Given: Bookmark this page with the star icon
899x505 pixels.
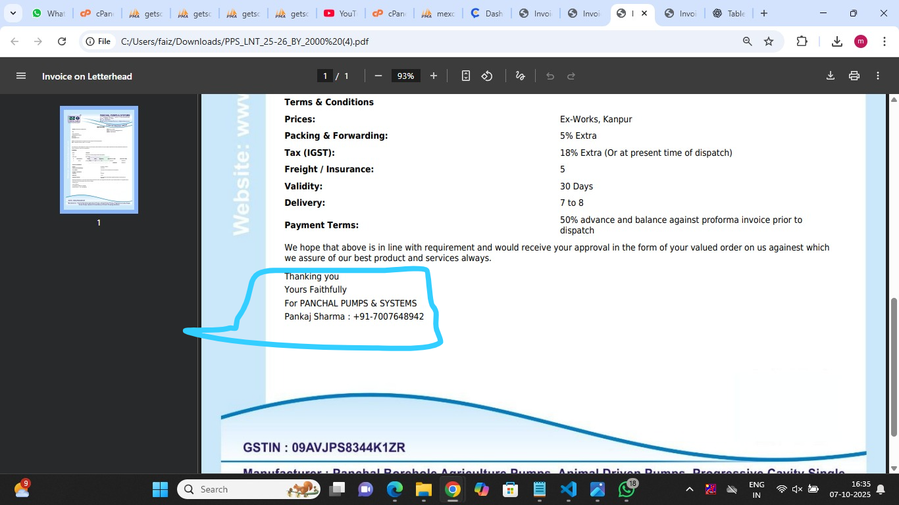Looking at the screenshot, I should (x=769, y=41).
